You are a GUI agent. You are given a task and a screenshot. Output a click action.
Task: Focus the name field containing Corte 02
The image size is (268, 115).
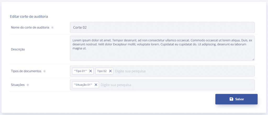tap(162, 27)
